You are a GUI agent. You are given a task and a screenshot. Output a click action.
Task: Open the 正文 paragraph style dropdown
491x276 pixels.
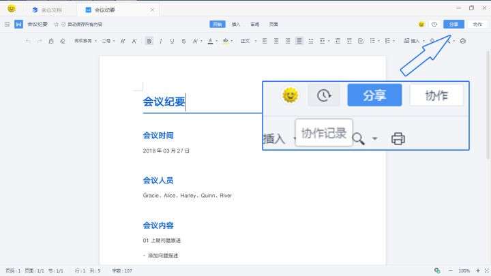249,41
